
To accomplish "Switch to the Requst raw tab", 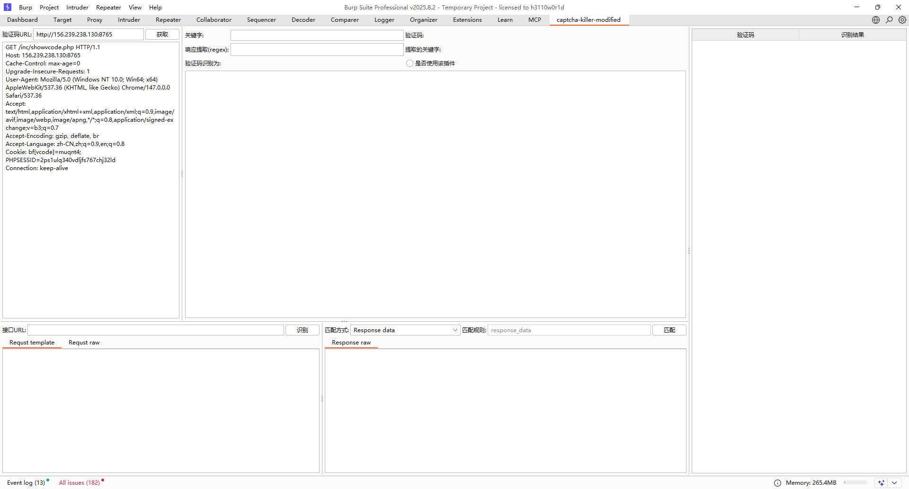I will 84,343.
